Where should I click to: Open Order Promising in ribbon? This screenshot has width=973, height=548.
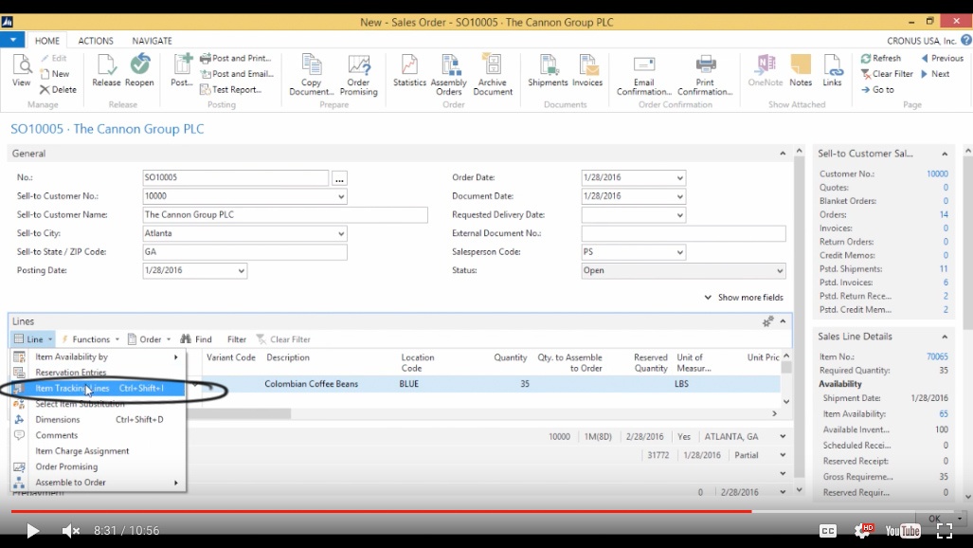359,75
